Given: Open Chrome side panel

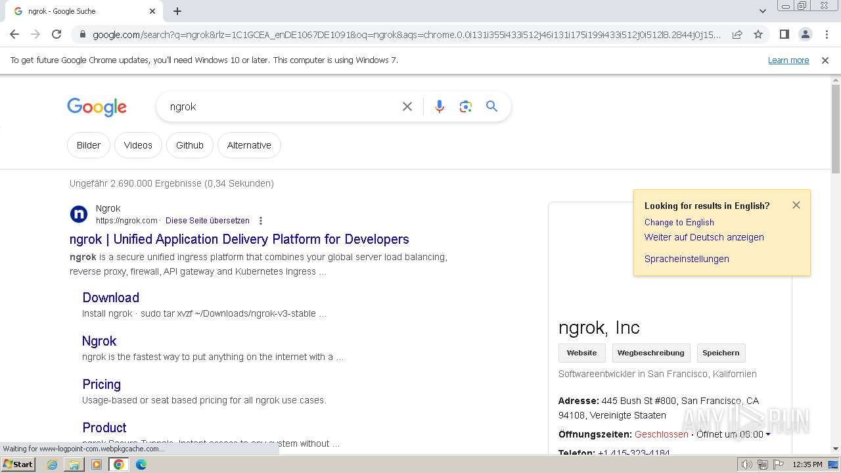Looking at the screenshot, I should tap(784, 34).
